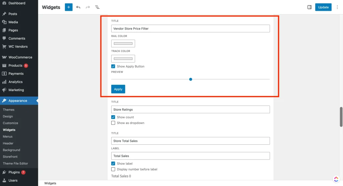Open the Track Color picker
This screenshot has height=186, width=343.
123,59
